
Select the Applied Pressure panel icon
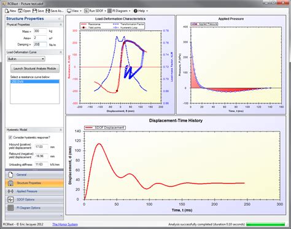pyautogui.click(x=10, y=192)
